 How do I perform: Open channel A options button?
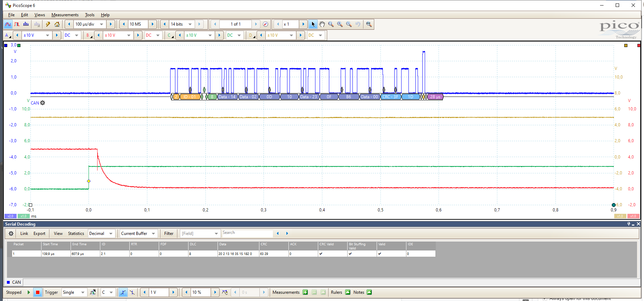pos(8,35)
